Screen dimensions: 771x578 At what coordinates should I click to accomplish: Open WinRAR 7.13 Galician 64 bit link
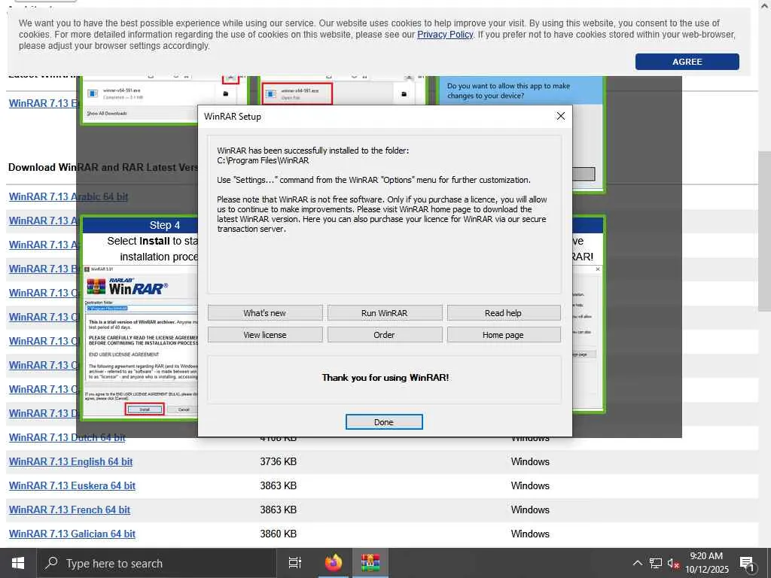(x=72, y=534)
